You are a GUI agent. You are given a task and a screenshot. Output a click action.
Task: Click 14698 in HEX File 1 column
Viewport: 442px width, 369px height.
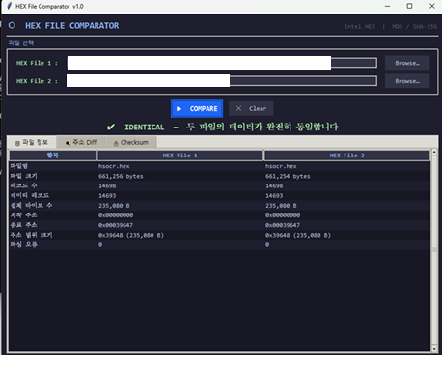click(107, 185)
